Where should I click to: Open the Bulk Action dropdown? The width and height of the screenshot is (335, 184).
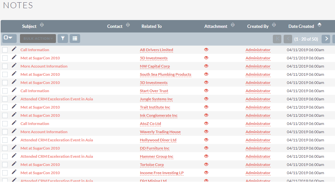coord(38,39)
